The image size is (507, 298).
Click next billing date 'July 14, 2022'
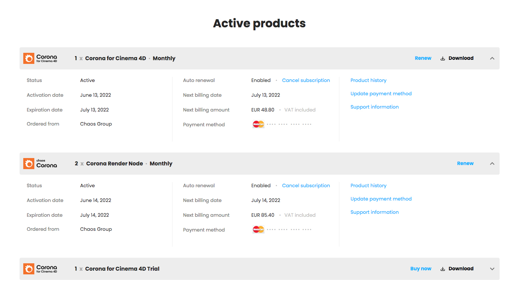tap(266, 200)
